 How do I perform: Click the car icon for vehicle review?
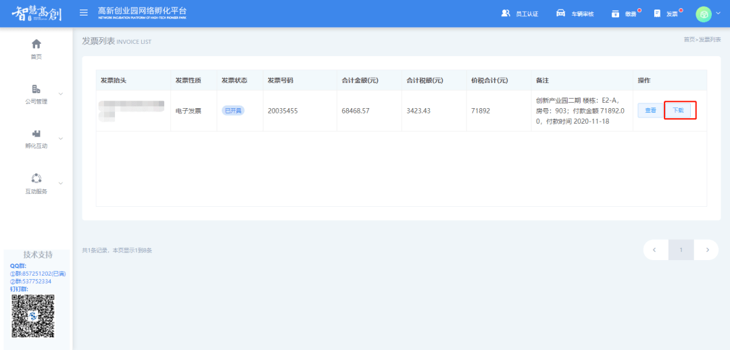[x=561, y=13]
